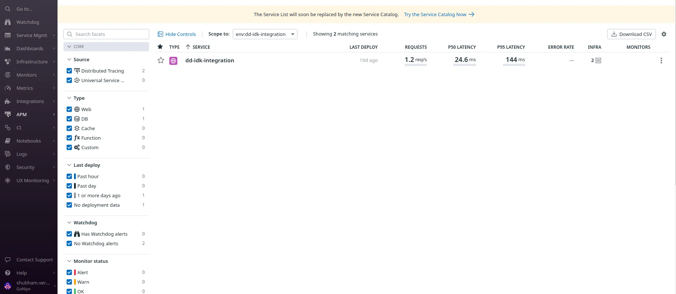The height and width of the screenshot is (294, 676).
Task: Collapse the CORE facet group
Action: 106,47
